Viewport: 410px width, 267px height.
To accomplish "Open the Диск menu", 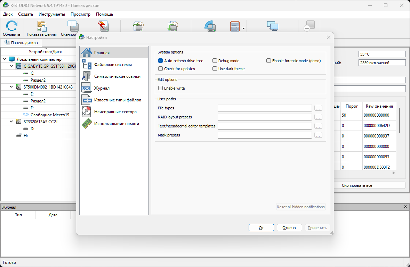I will point(8,14).
